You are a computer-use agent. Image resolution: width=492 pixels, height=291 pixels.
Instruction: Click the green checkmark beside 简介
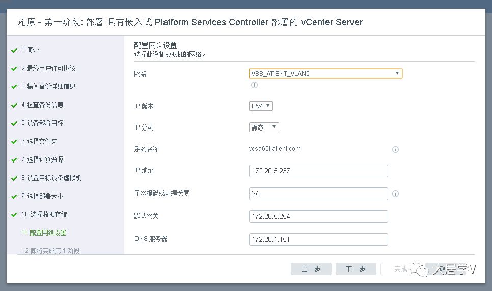click(x=14, y=50)
